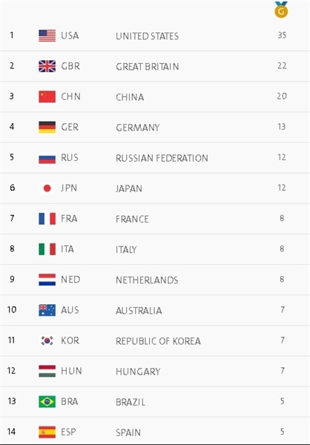The image size is (310, 445).
Task: Click the Republic of Korea flag icon
Action: click(47, 340)
